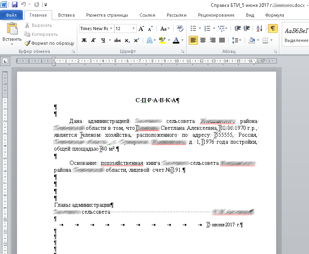Apply bulleted list
This screenshot has width=309, height=254.
click(193, 28)
